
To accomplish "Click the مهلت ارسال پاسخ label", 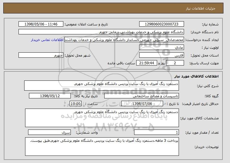I will point(204,63).
